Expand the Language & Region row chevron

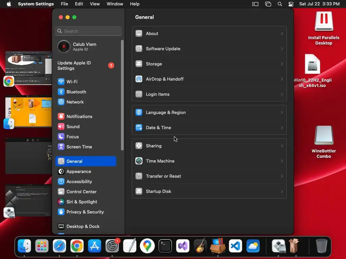[282, 113]
